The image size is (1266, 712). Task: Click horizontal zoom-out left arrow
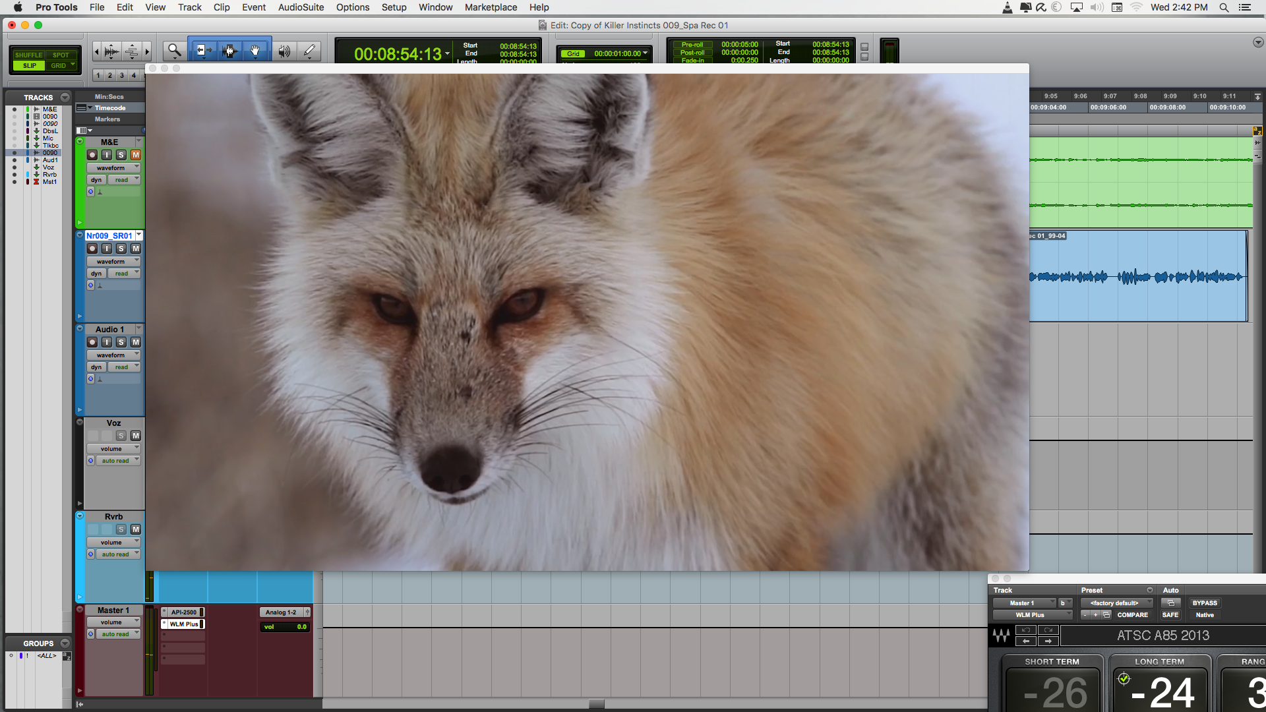(97, 51)
